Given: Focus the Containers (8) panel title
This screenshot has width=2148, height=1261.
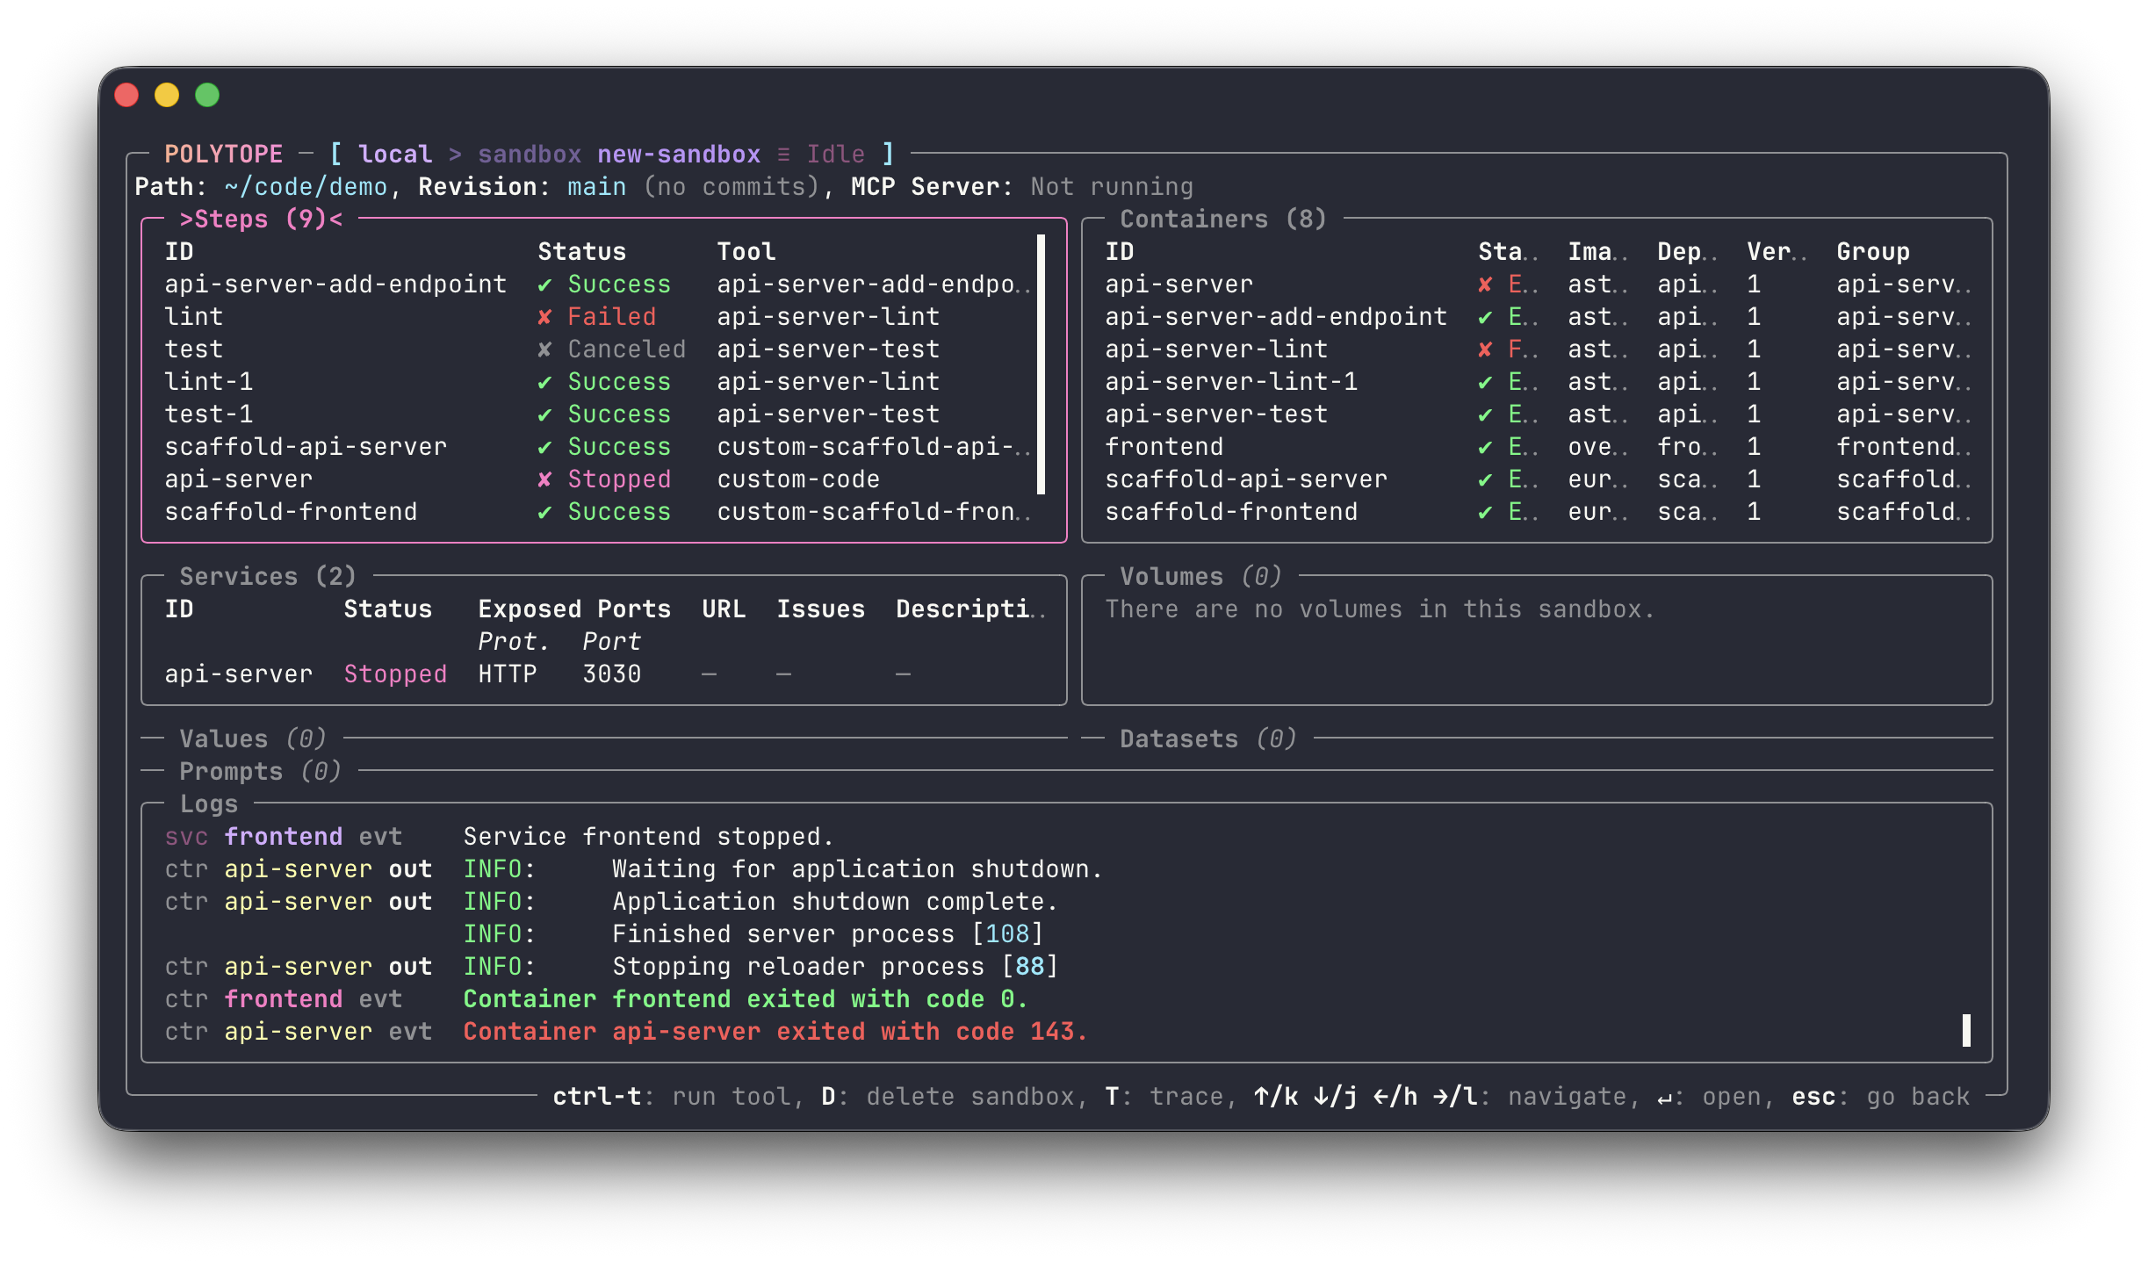Looking at the screenshot, I should [1223, 219].
